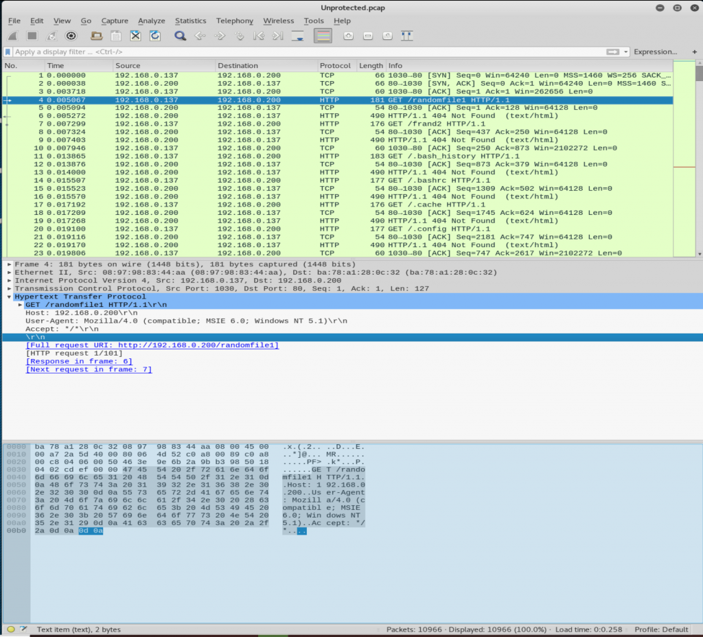This screenshot has height=637, width=703.
Task: Open the Edit menu
Action: coord(37,21)
